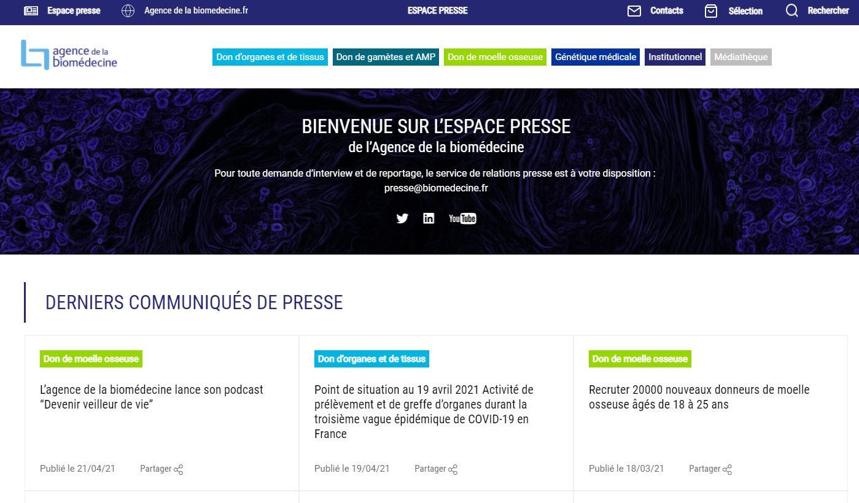This screenshot has width=859, height=503.
Task: Click the Rechercher magnifier icon
Action: [792, 10]
